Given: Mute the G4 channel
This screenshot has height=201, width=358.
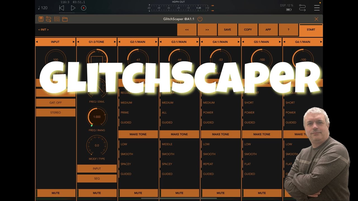Looking at the screenshot, I should click(221, 193).
